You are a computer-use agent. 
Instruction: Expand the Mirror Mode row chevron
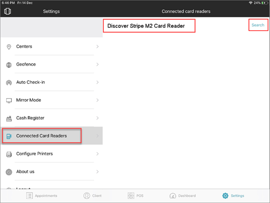(98, 100)
